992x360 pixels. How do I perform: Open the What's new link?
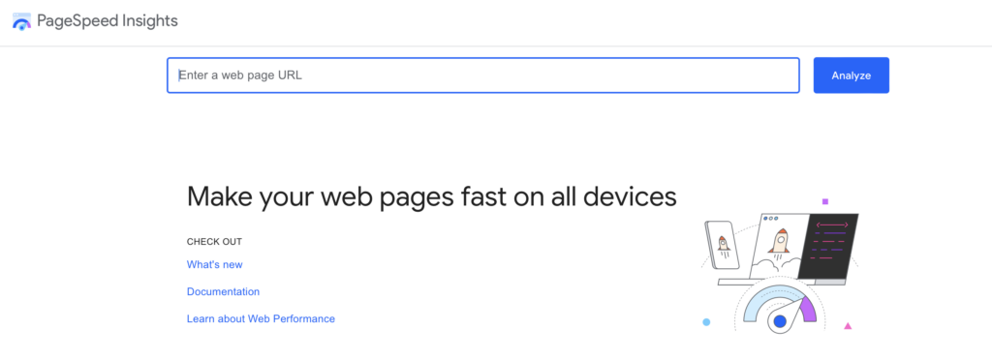(x=214, y=264)
